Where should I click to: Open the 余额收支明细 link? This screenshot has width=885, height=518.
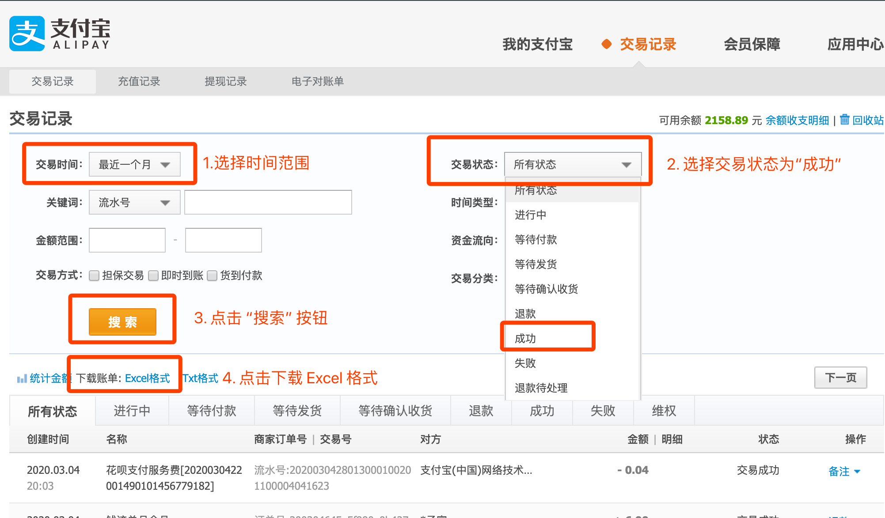point(797,120)
